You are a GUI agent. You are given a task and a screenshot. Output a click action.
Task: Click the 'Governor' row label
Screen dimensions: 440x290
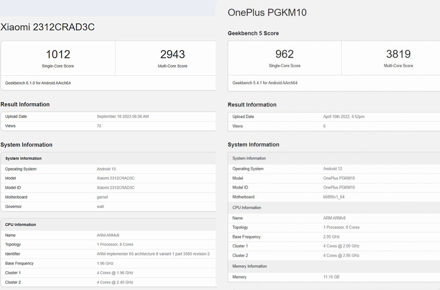13,207
